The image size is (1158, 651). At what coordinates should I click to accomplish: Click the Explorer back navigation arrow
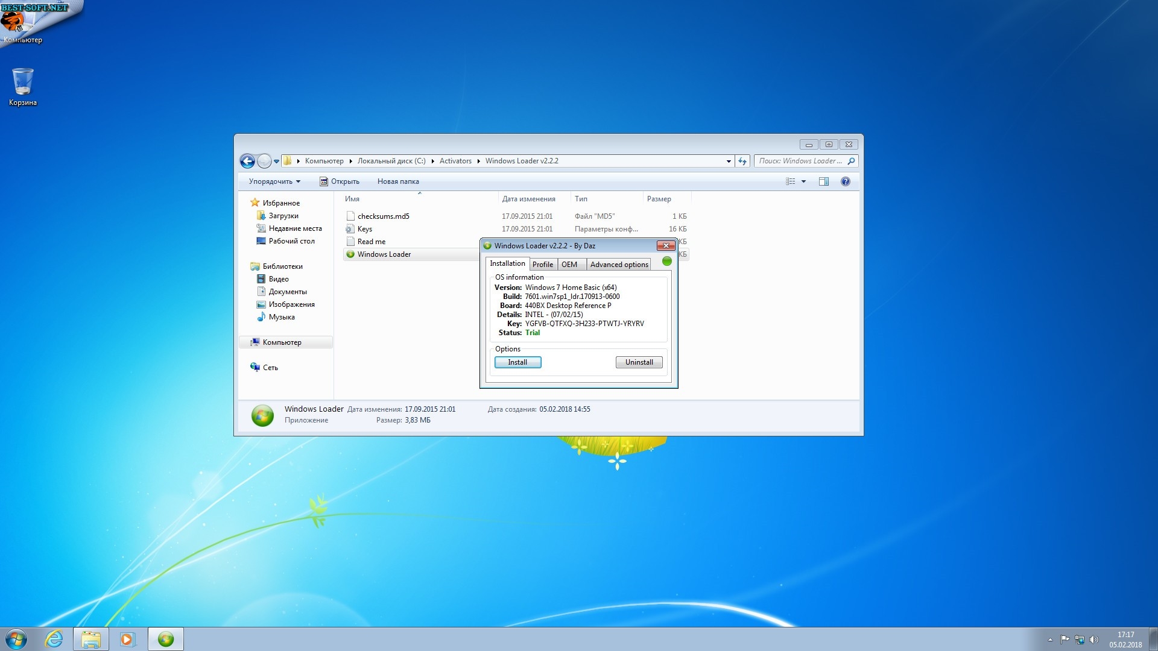tap(247, 161)
